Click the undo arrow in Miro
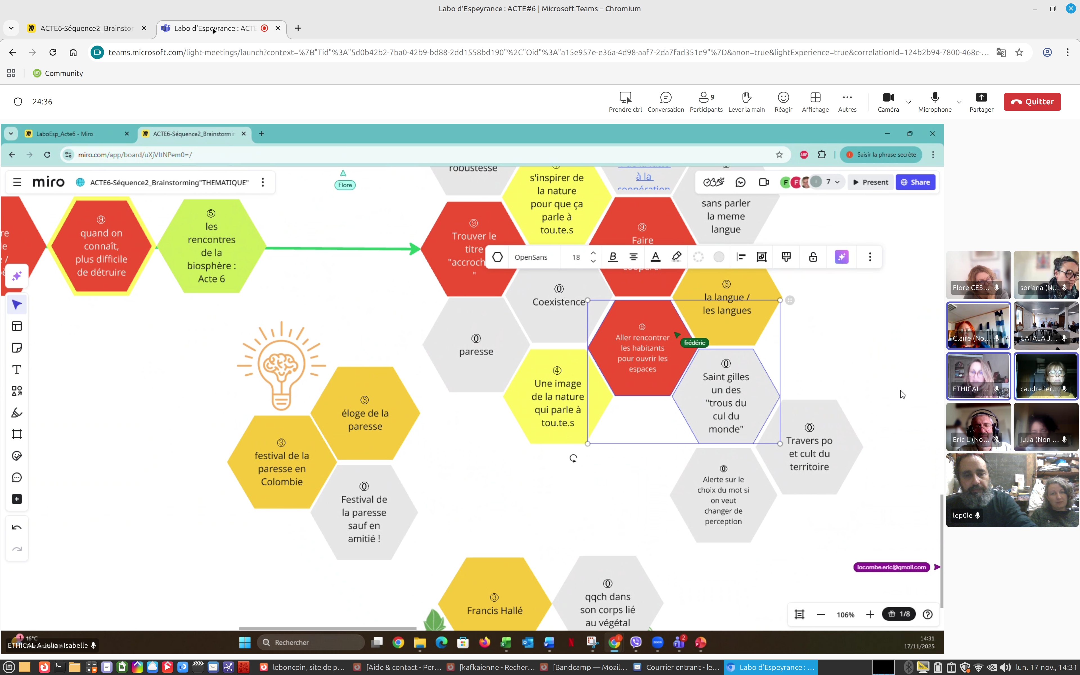1080x675 pixels. click(x=17, y=528)
